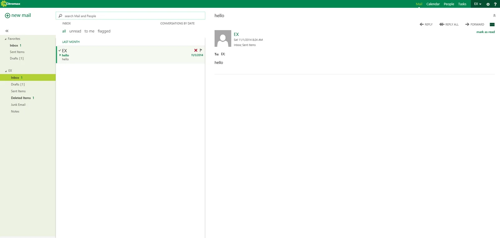This screenshot has width=500, height=238.
Task: Click the new mail plus icon
Action: 7,16
